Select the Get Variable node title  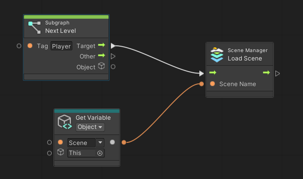pos(93,117)
